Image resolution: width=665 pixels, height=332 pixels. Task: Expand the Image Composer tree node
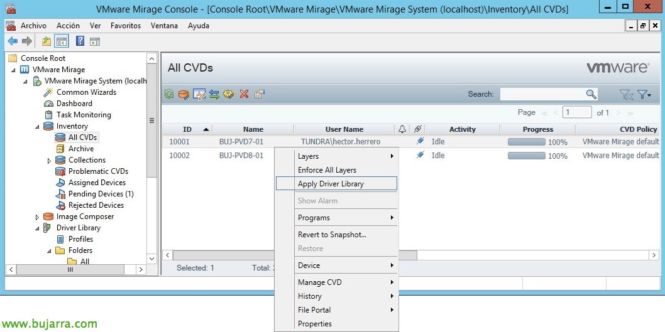tap(37, 217)
